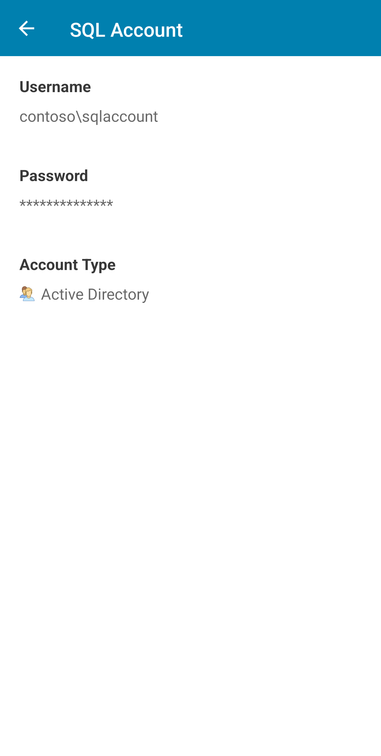Return to the previous screen with the arrow
This screenshot has height=756, width=381.
pos(26,29)
